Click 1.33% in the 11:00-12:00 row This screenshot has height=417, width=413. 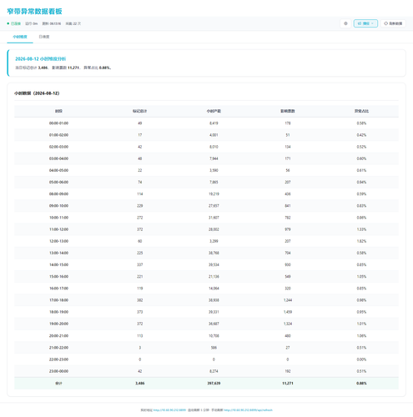(361, 229)
